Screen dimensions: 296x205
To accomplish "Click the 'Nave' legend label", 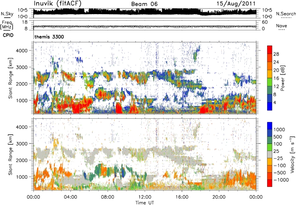I will click(282, 26).
